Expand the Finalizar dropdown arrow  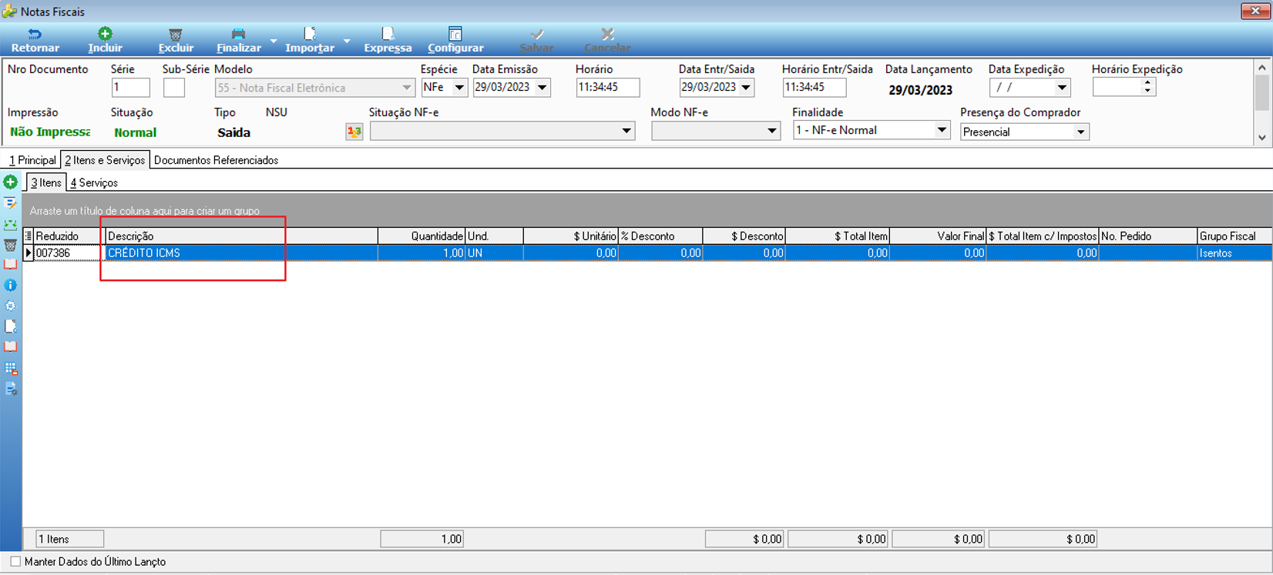[x=274, y=41]
